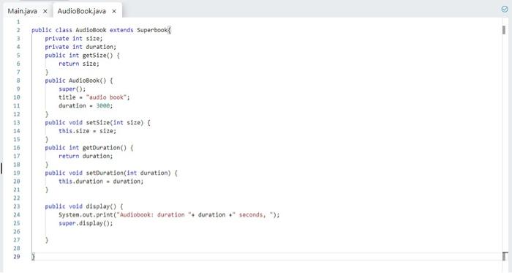Screen dimensions: 512x273
Task: Click the 'this.duration = duration;' line
Action: click(101, 182)
